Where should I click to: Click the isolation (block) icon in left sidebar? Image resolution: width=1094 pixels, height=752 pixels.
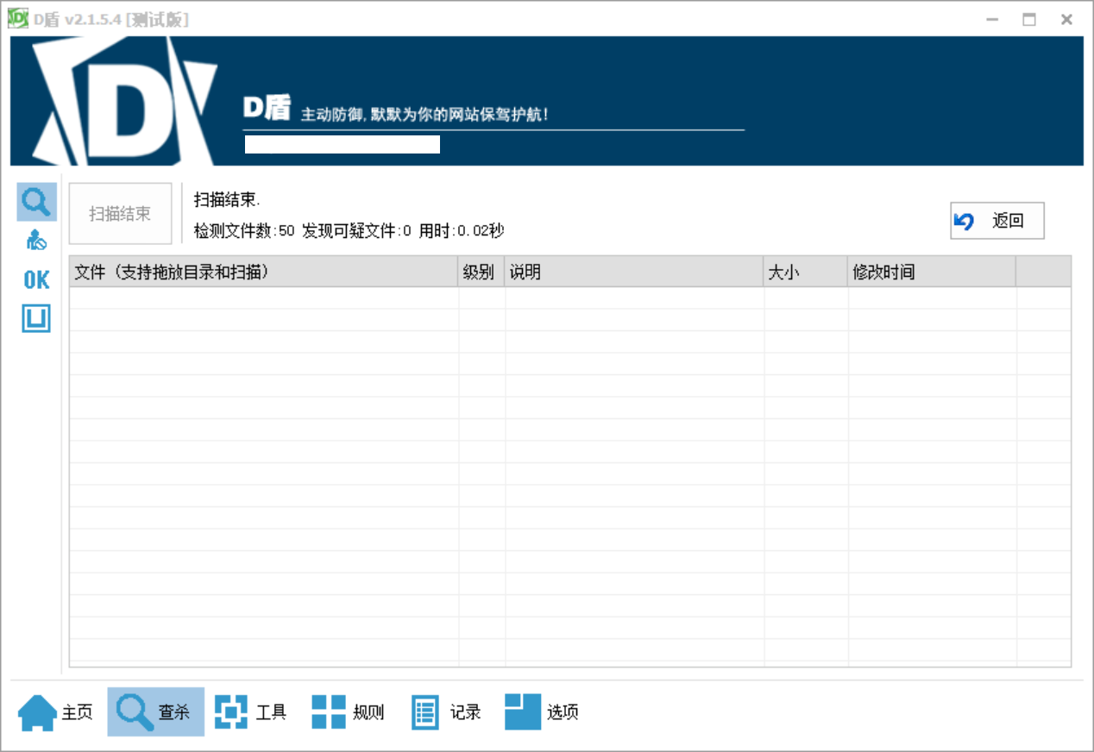pos(35,239)
